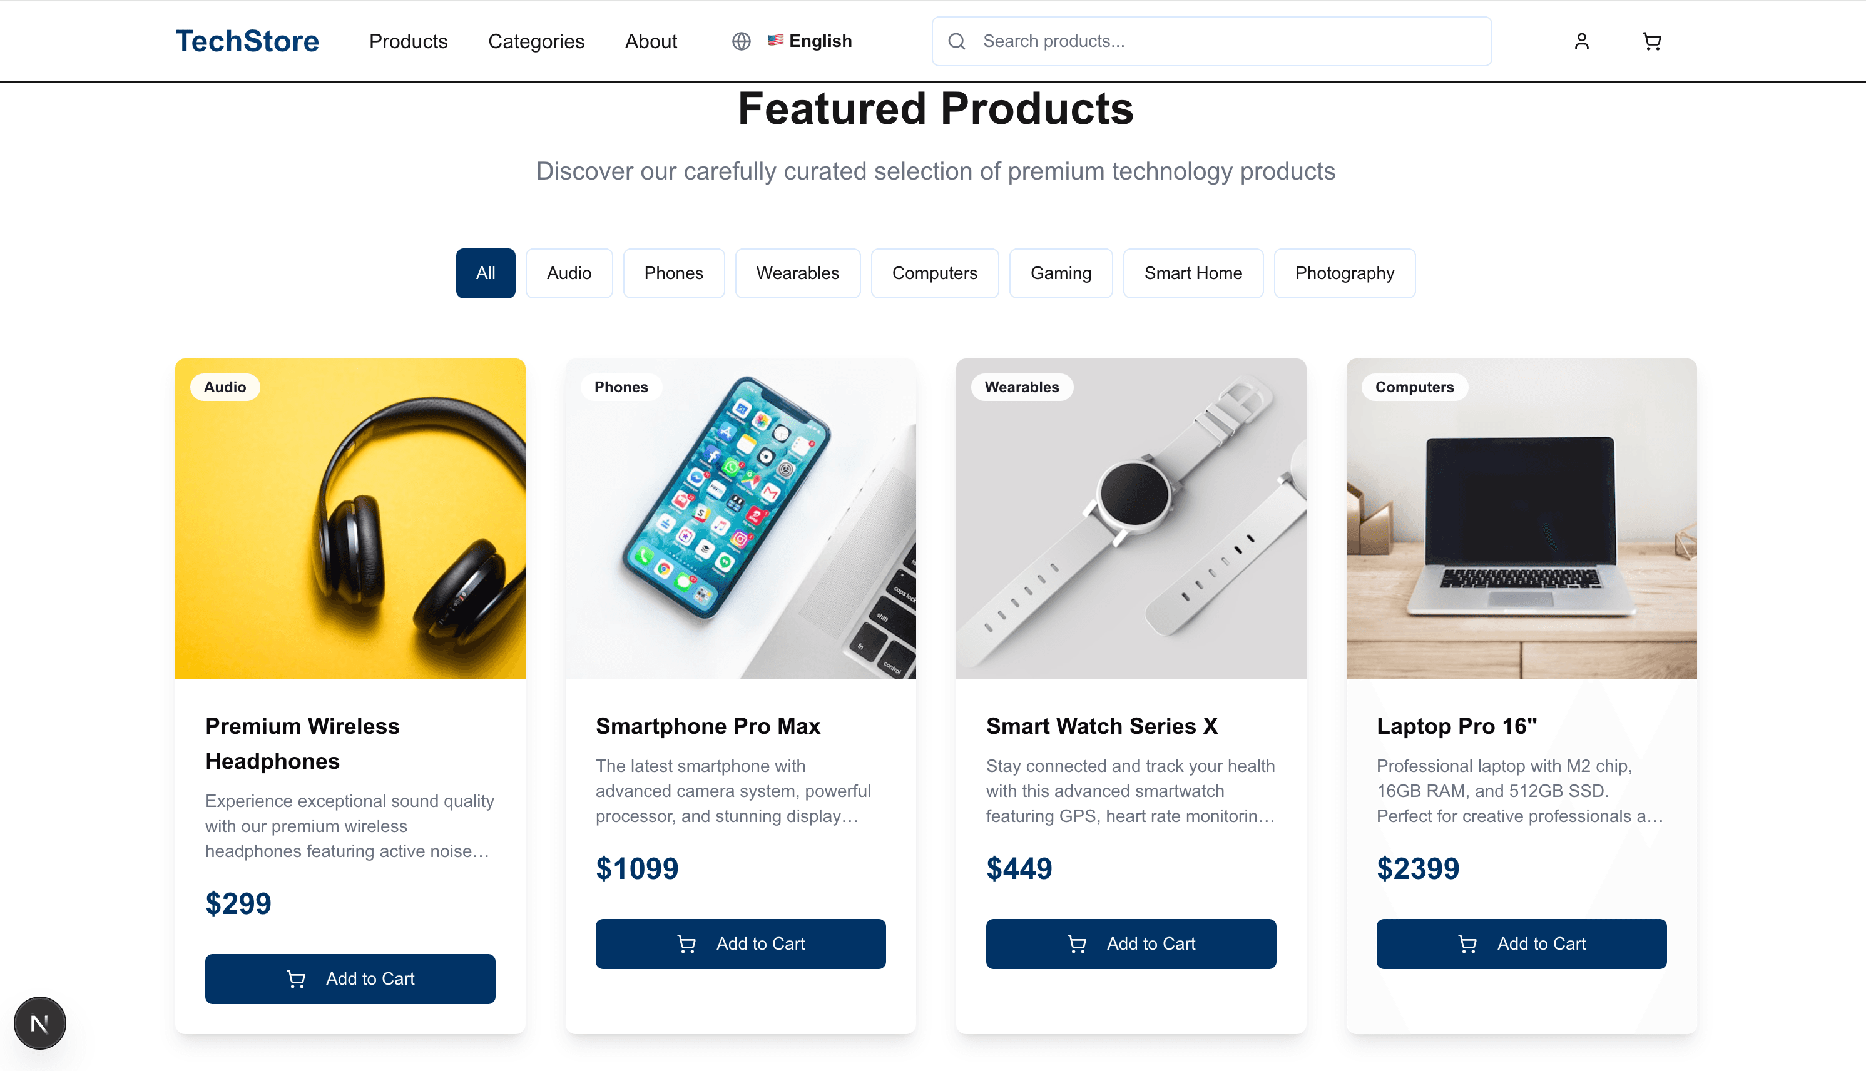
Task: Add the Smartphone Pro Max to cart
Action: coord(740,944)
